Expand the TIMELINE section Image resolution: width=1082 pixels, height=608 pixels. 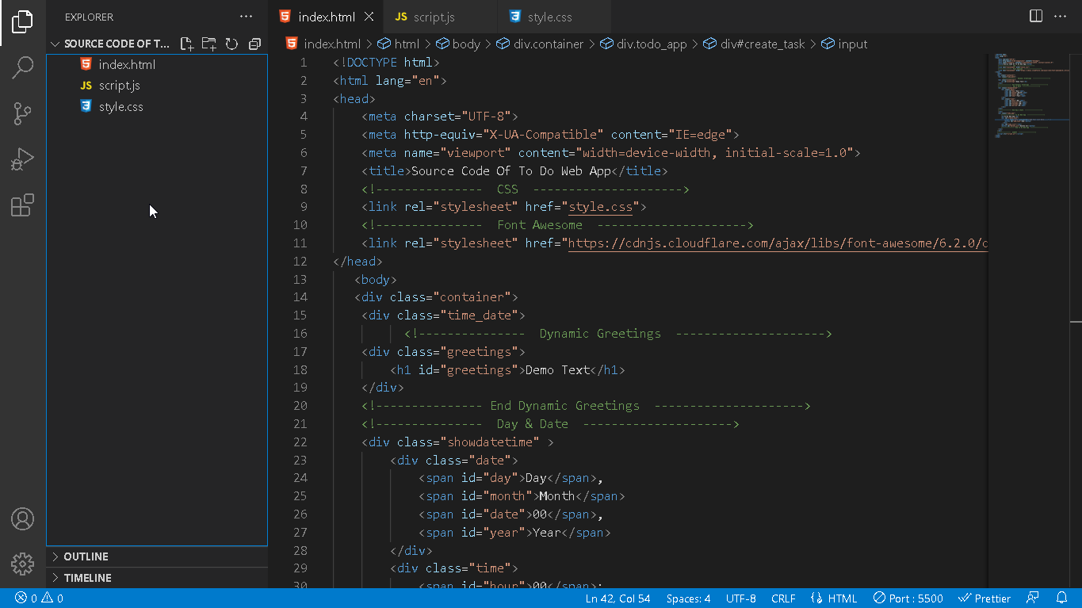[157, 578]
